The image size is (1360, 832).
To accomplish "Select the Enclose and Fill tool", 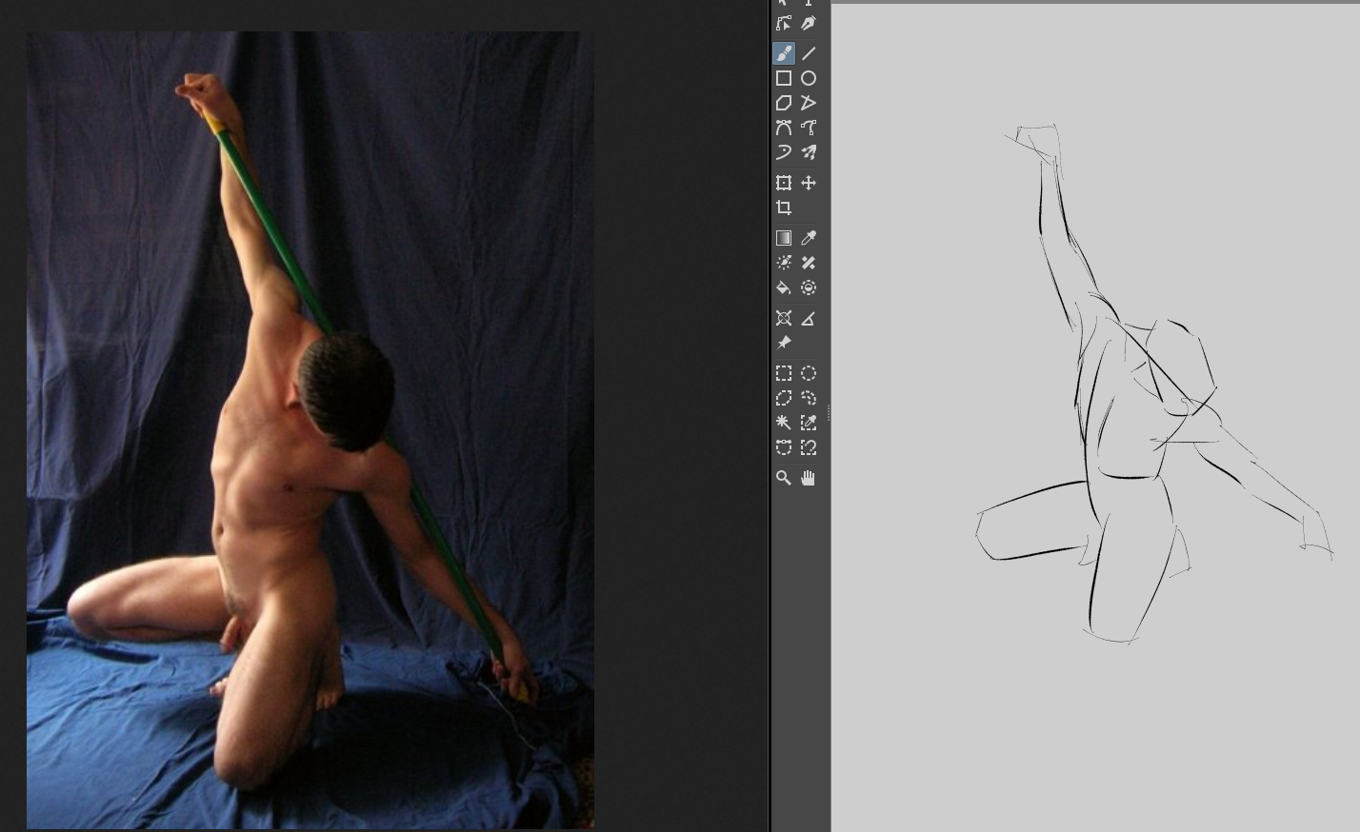I will click(x=809, y=287).
